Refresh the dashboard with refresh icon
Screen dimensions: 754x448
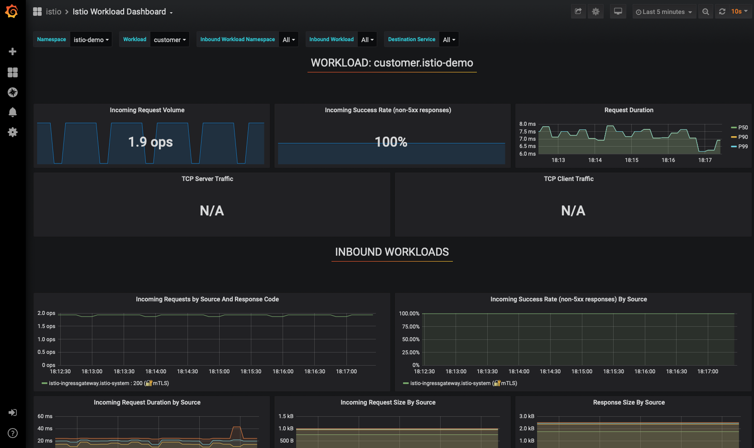coord(722,12)
